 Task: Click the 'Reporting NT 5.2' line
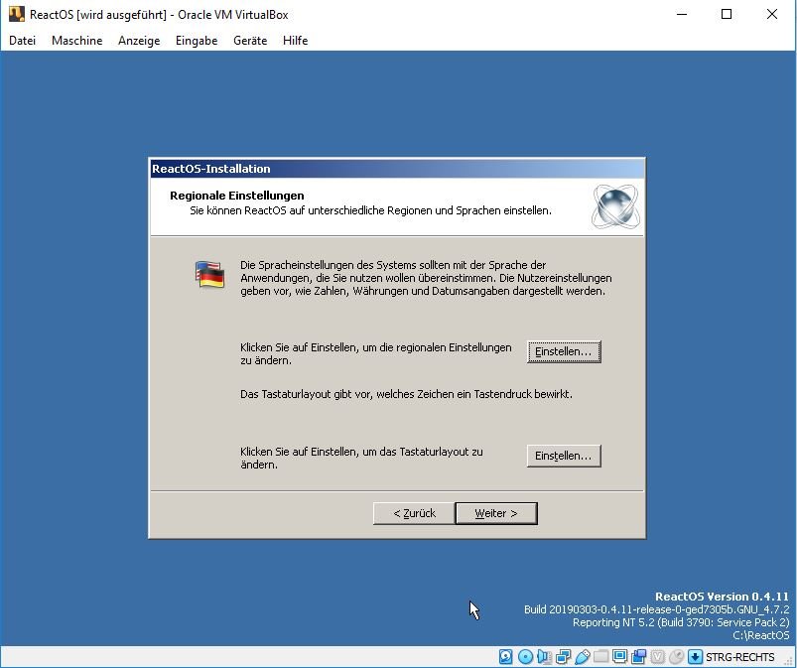(681, 622)
